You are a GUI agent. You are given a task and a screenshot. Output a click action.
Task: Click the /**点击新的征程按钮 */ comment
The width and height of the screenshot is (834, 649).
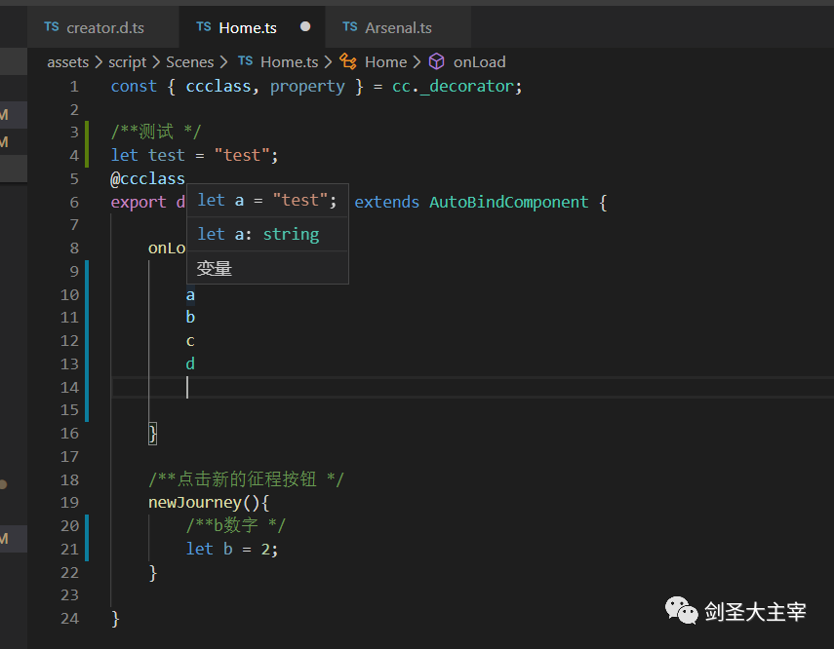(246, 479)
